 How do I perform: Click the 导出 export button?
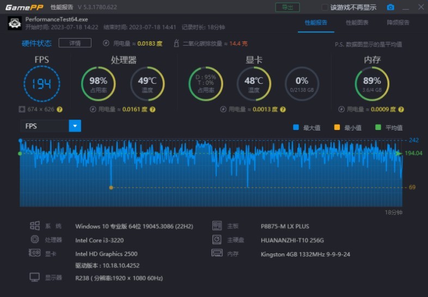(x=288, y=8)
